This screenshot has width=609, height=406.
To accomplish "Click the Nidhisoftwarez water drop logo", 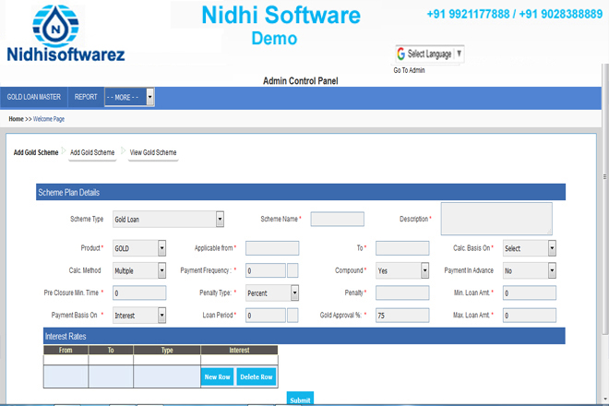I will point(55,26).
